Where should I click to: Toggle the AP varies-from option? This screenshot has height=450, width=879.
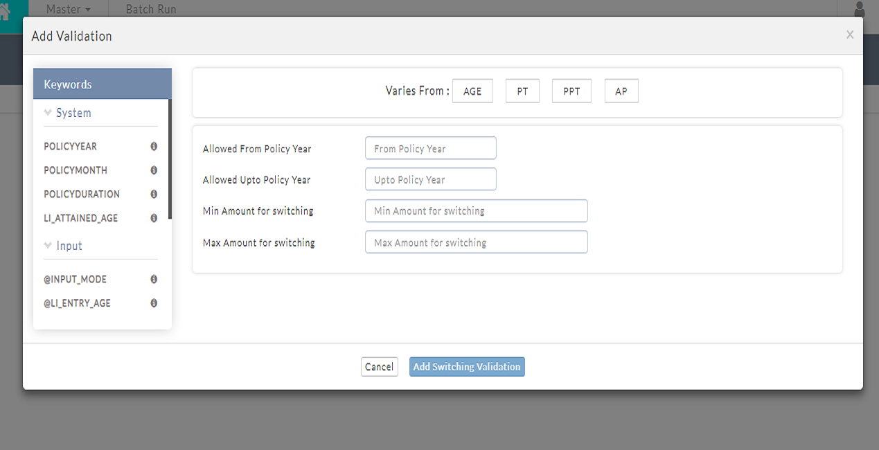tap(621, 91)
